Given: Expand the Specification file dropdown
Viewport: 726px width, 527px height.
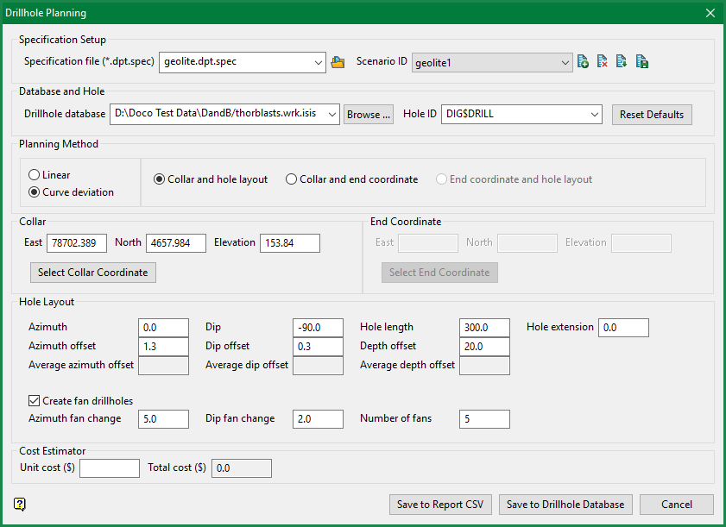Looking at the screenshot, I should (x=317, y=62).
